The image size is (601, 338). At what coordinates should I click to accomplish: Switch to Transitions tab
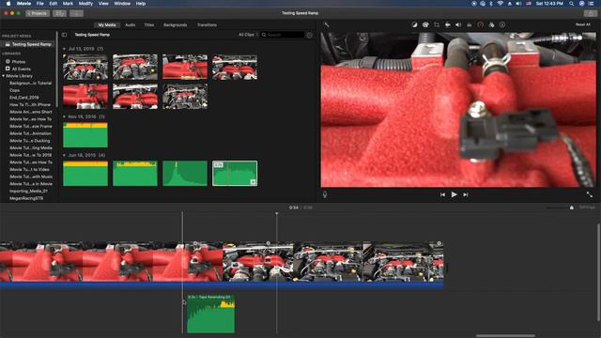coord(207,25)
